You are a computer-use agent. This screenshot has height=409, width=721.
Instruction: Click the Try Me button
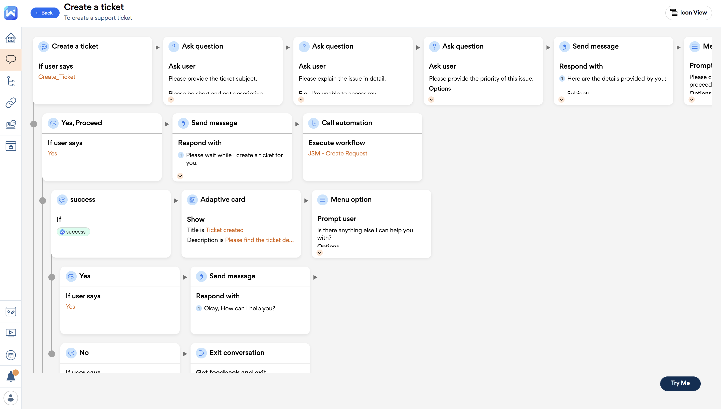pyautogui.click(x=680, y=383)
